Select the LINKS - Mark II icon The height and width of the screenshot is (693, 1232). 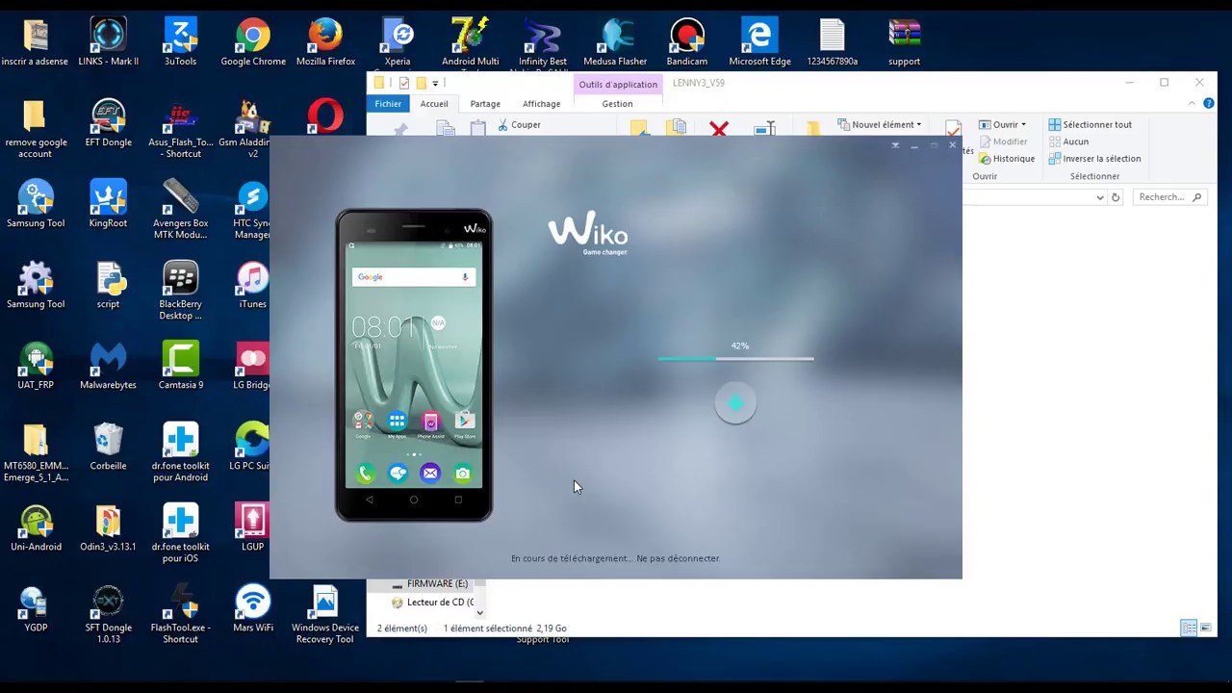click(x=108, y=41)
